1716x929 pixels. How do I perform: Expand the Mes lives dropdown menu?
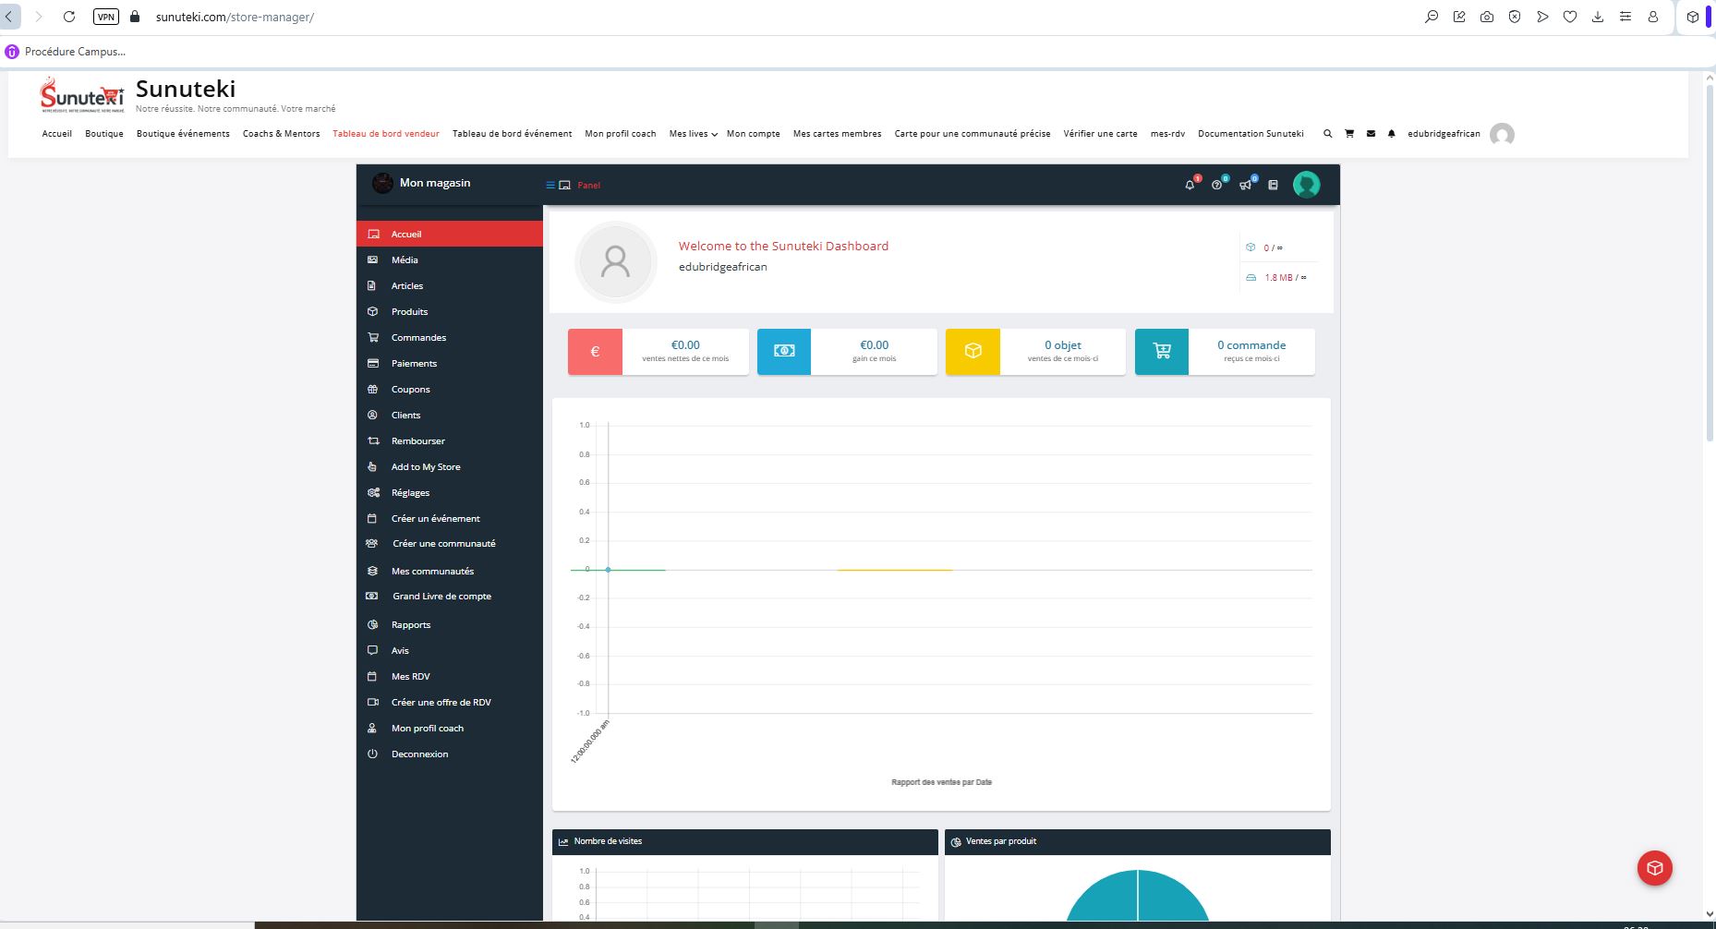(693, 134)
